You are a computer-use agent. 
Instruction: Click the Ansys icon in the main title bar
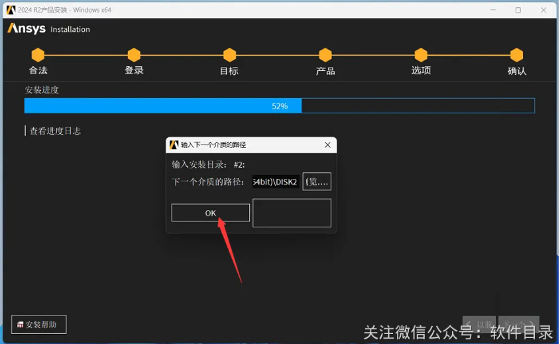click(x=11, y=10)
